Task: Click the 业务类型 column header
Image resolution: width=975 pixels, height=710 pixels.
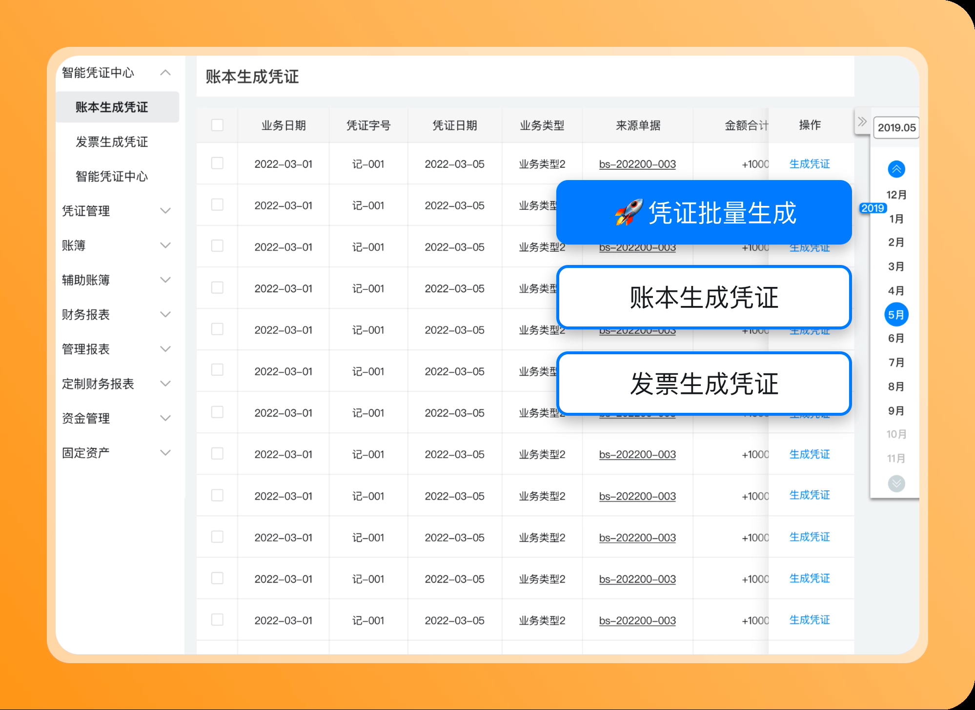Action: (x=542, y=125)
